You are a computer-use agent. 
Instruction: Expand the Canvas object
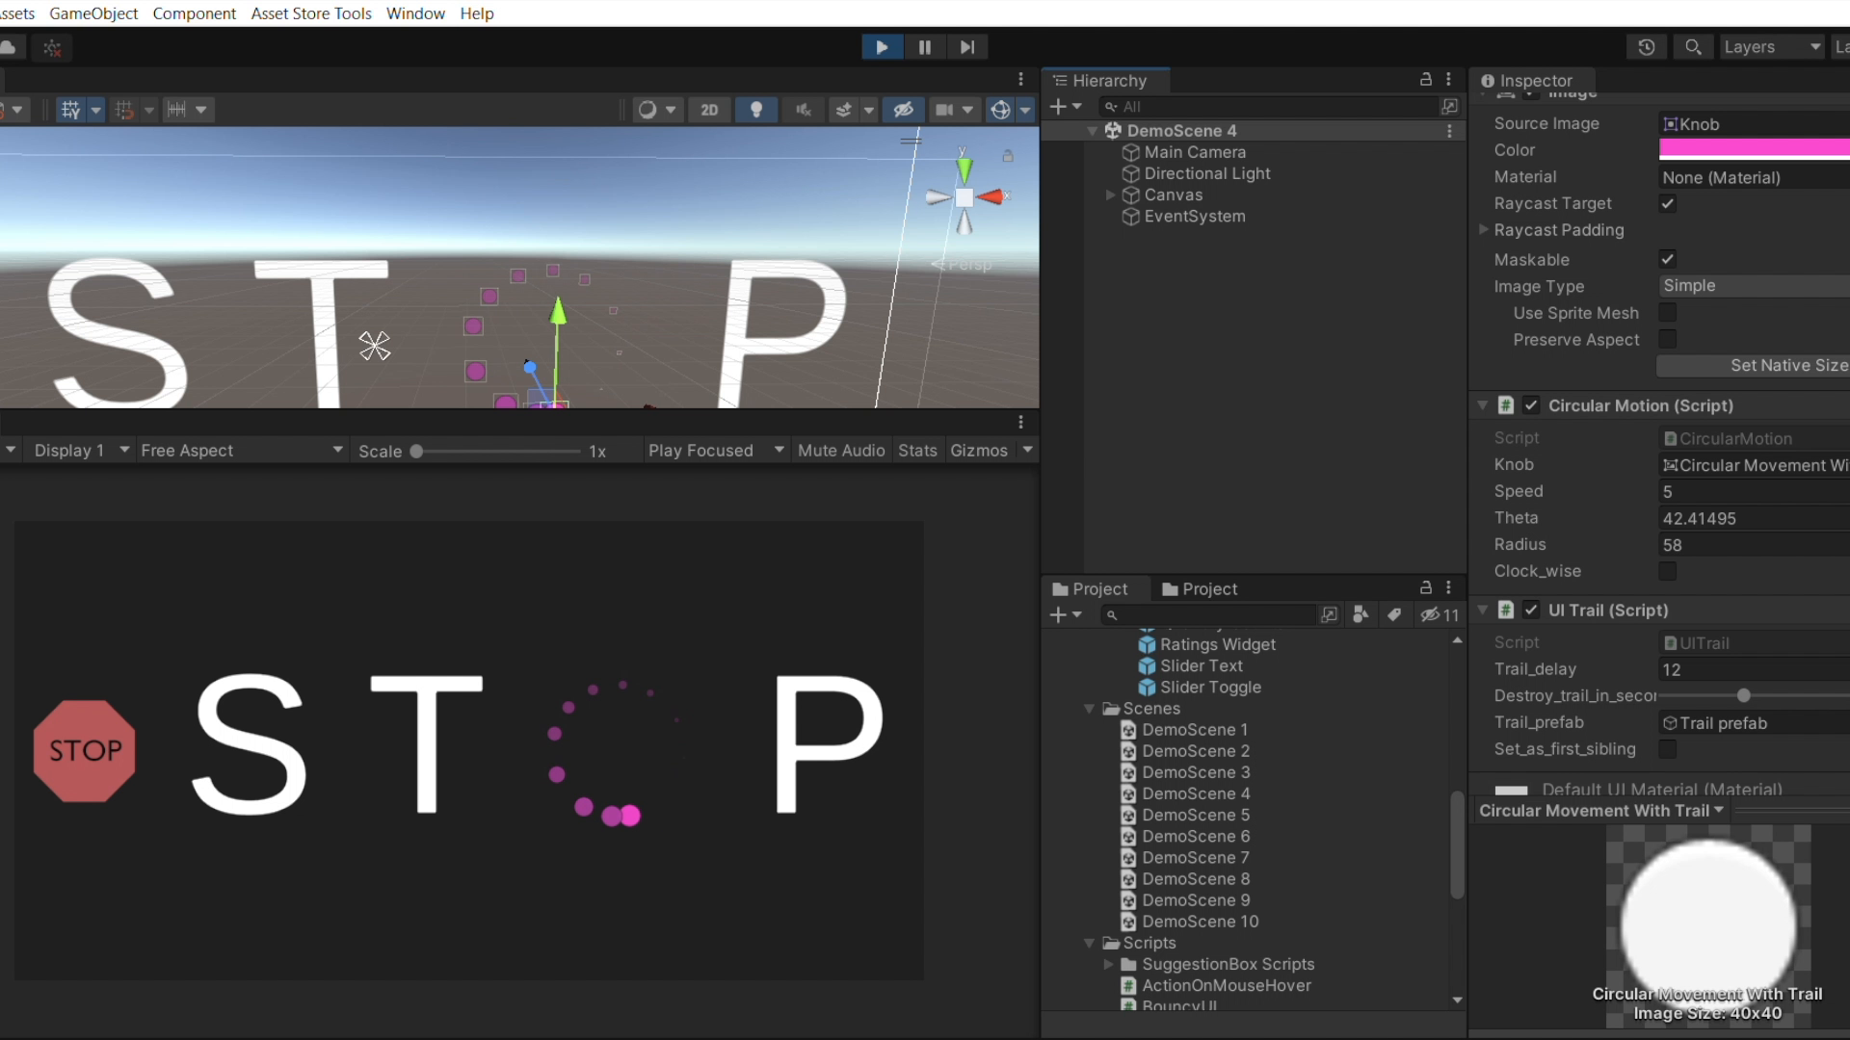click(1110, 195)
